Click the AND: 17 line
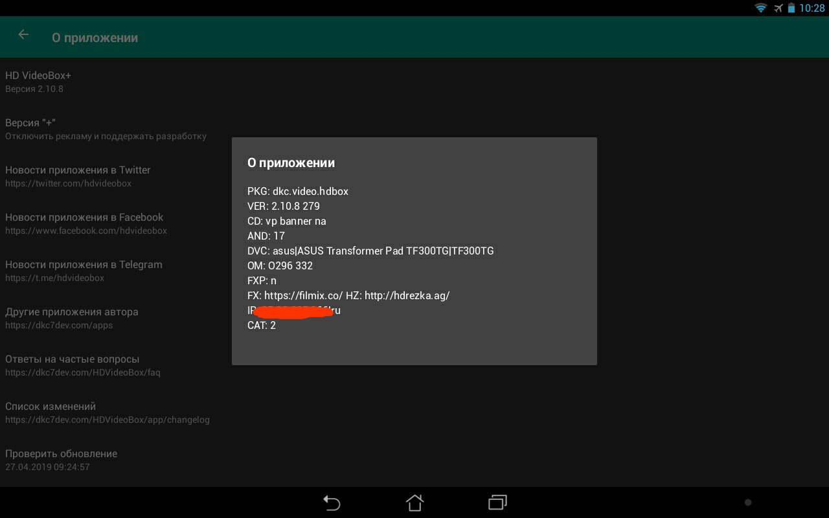The width and height of the screenshot is (829, 518). tap(266, 236)
